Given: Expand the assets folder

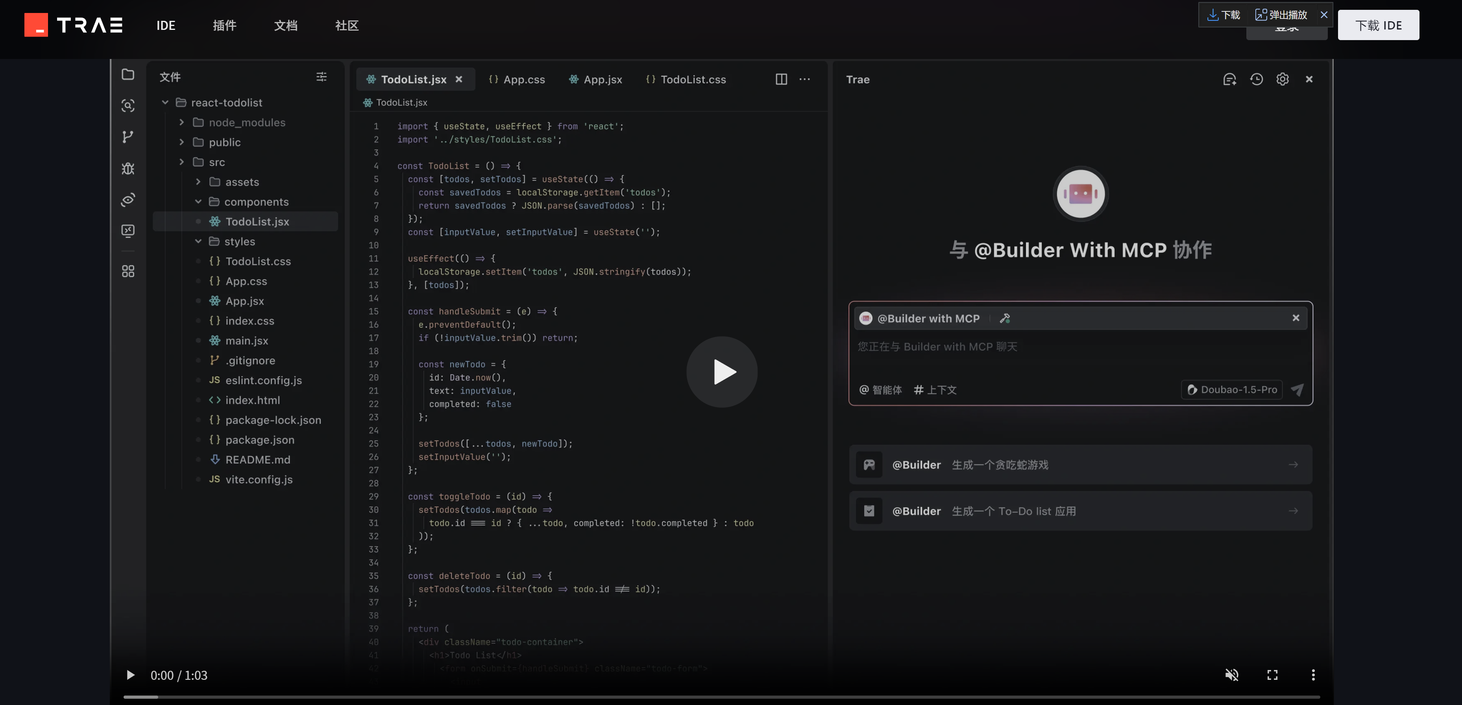Looking at the screenshot, I should (x=198, y=182).
